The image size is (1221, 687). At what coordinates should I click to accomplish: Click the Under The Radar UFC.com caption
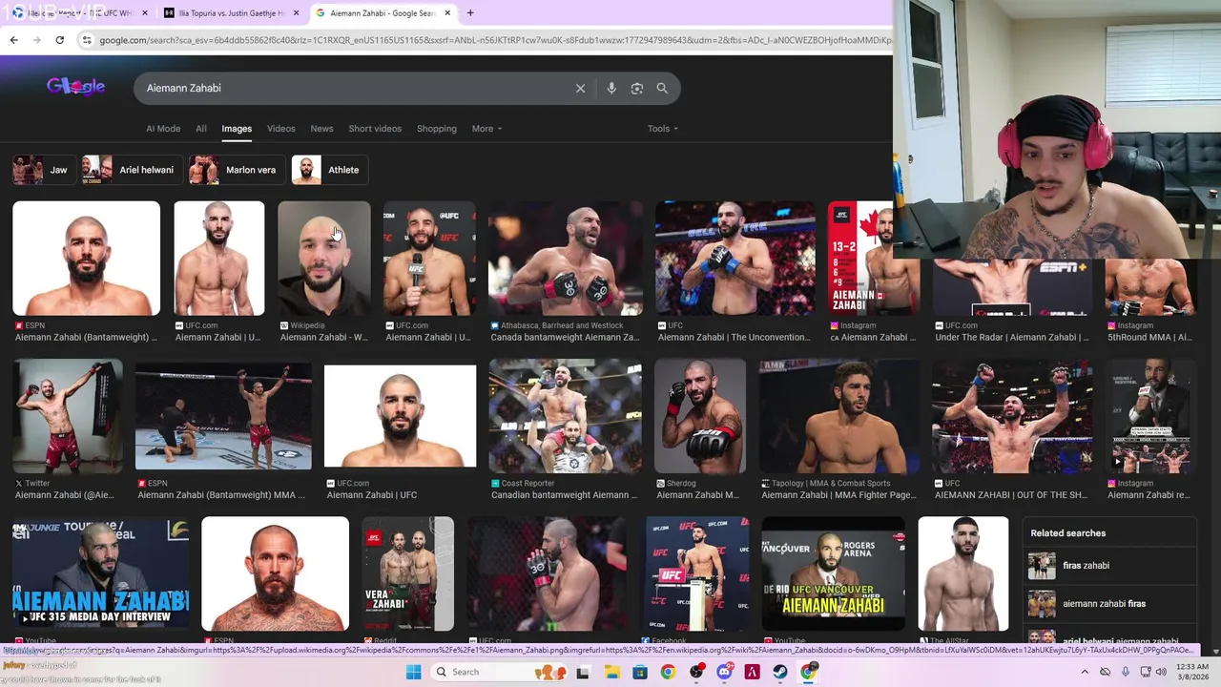point(1011,337)
